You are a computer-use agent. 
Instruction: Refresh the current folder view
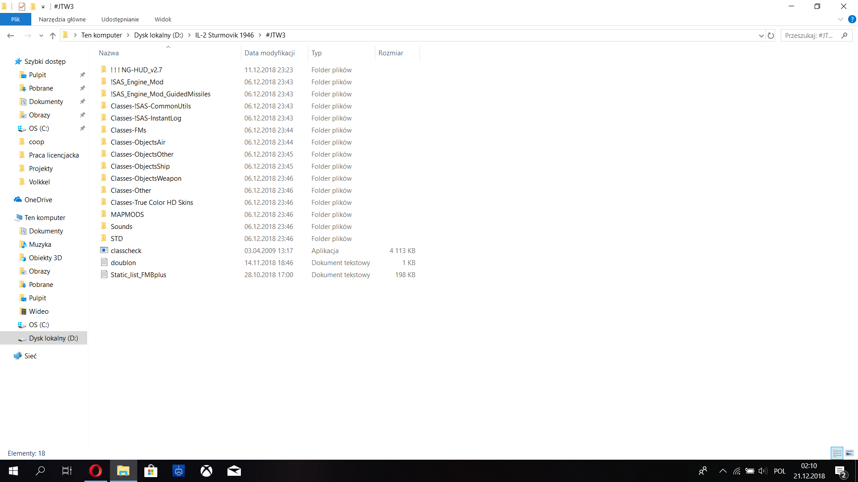point(771,35)
